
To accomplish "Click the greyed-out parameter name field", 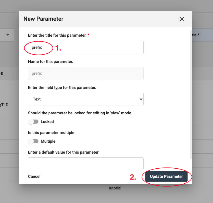I will pos(86,73).
